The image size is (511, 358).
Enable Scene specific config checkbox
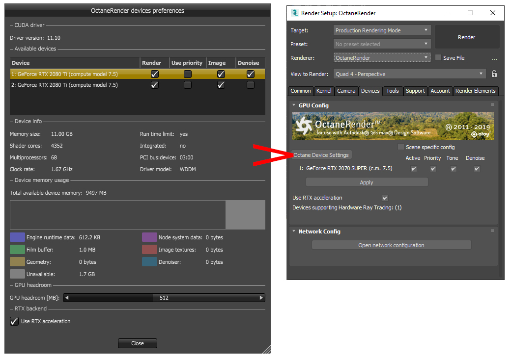coord(401,147)
